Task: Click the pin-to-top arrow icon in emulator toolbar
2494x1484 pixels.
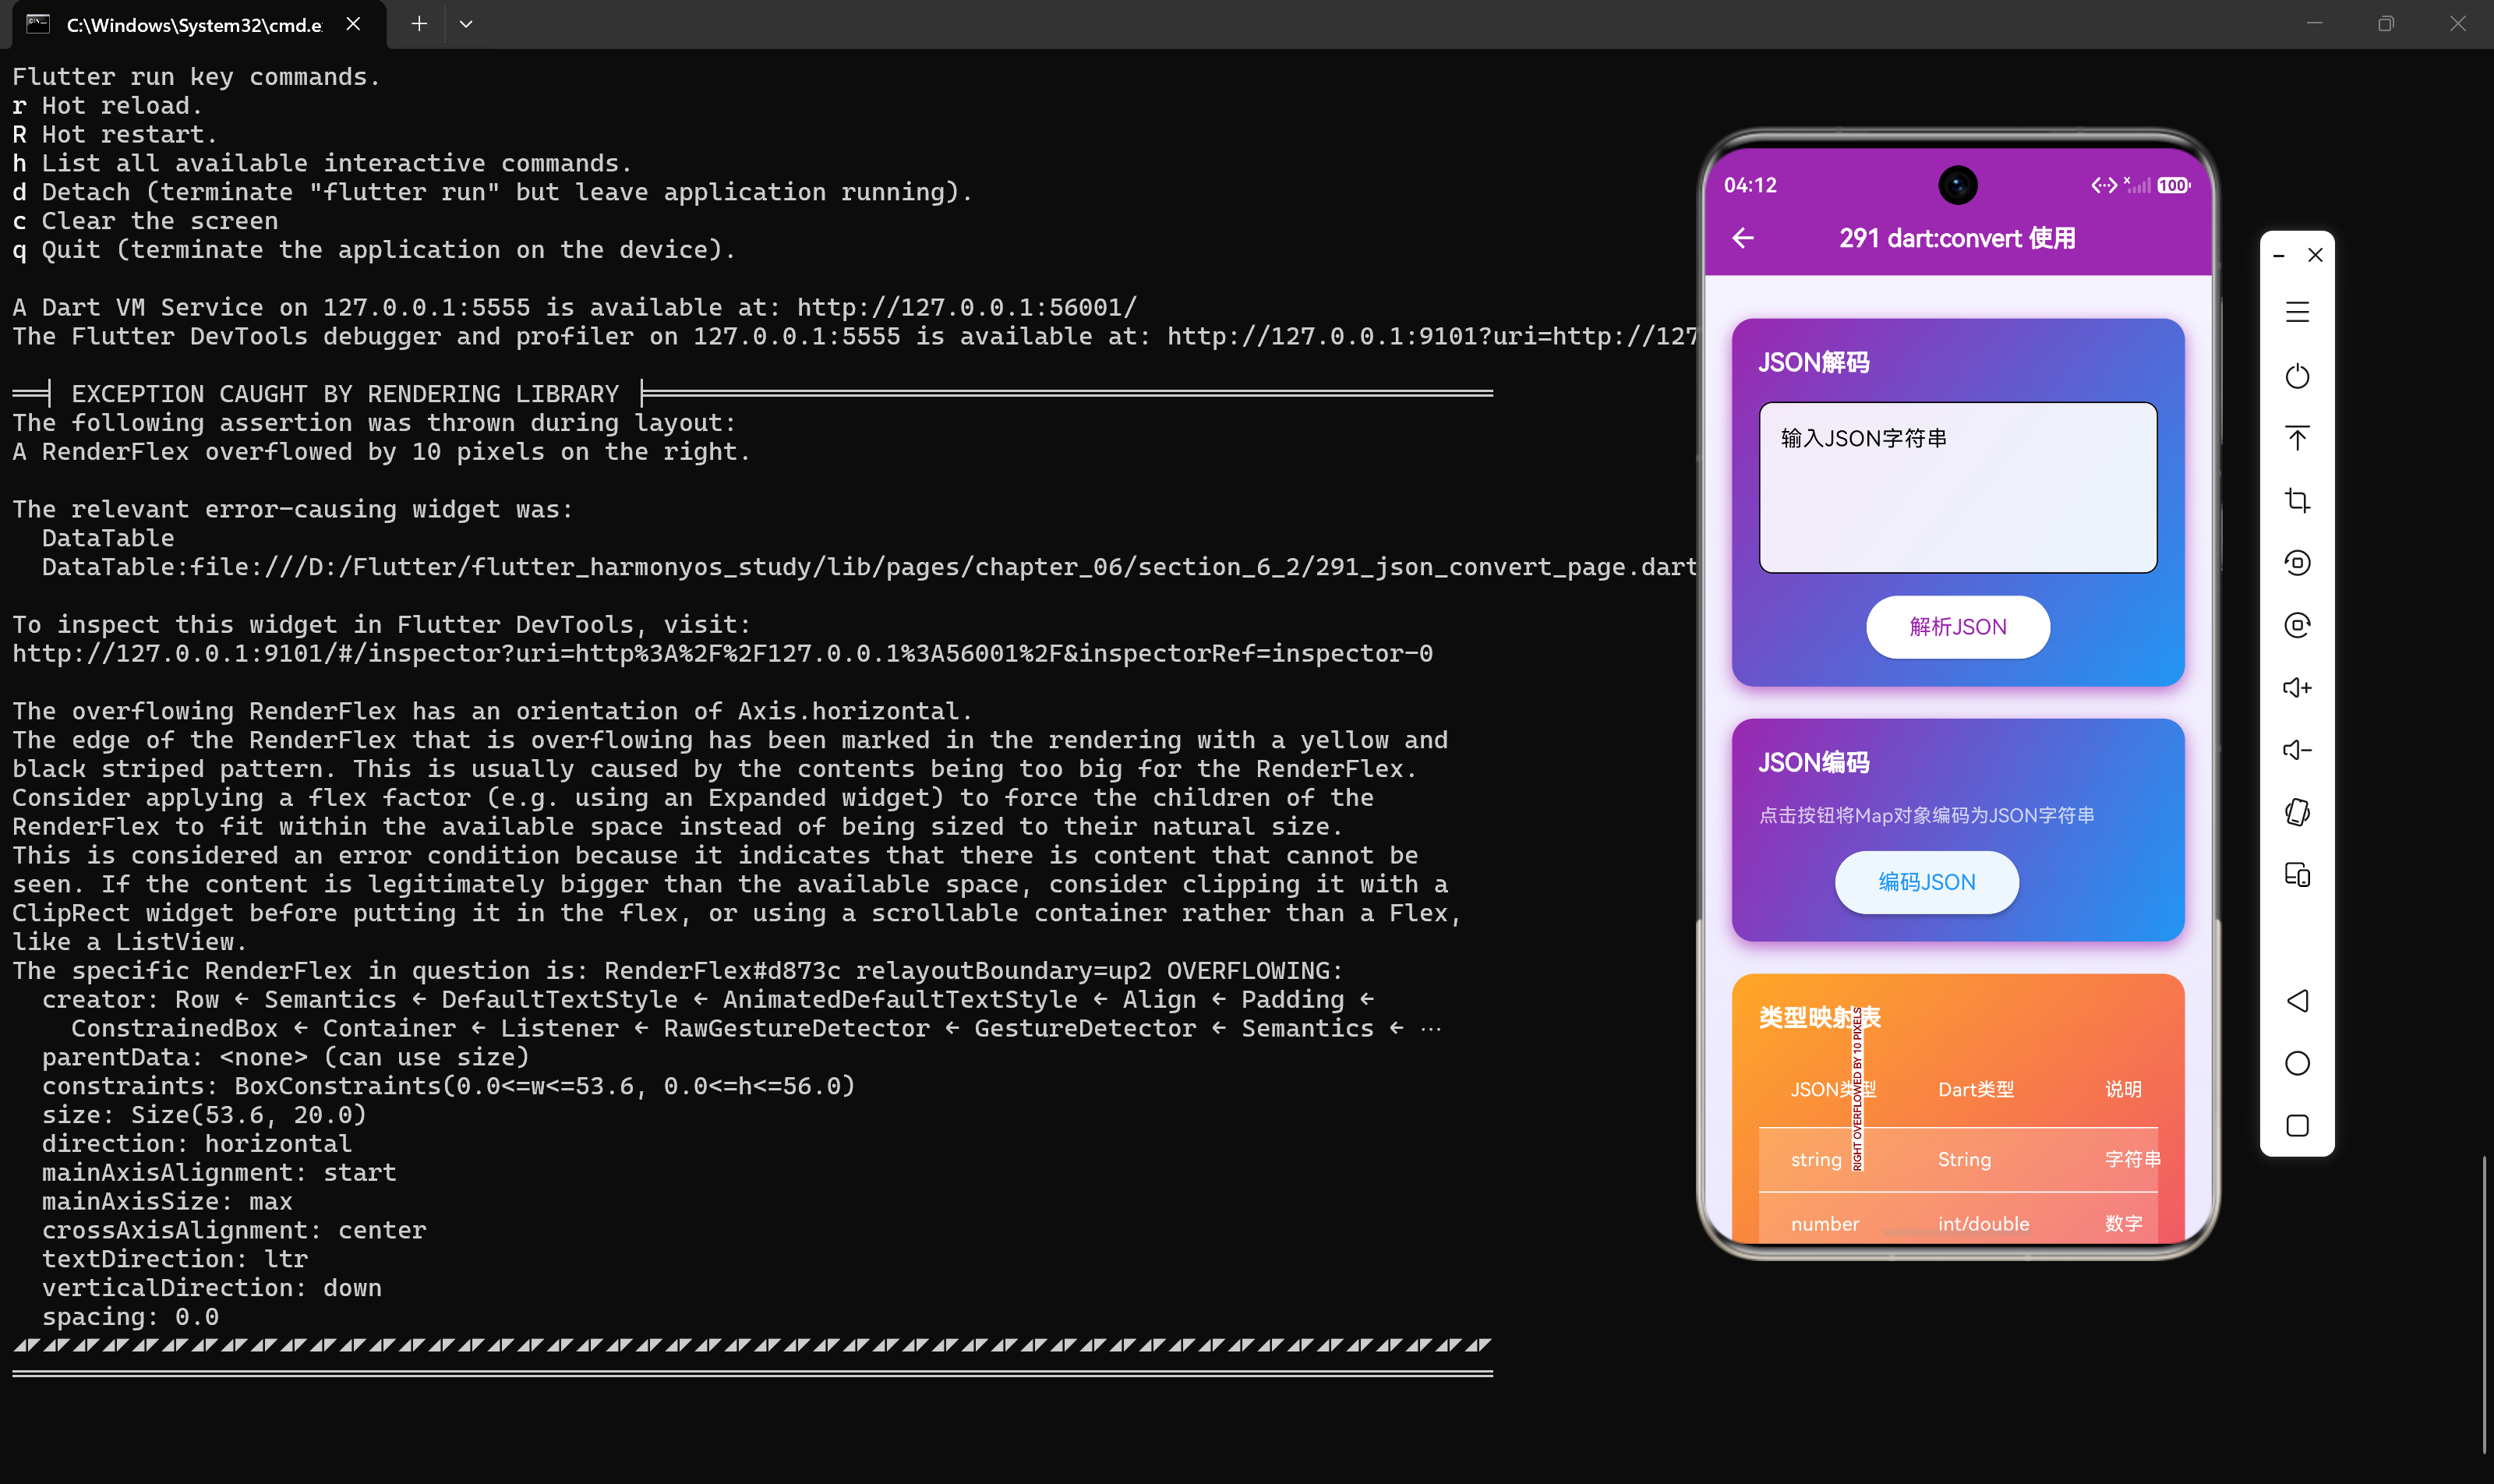Action: [2297, 438]
